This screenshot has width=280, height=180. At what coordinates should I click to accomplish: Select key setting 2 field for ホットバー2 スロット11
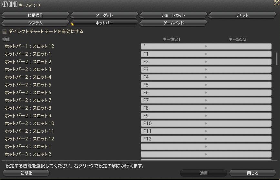click(239, 131)
